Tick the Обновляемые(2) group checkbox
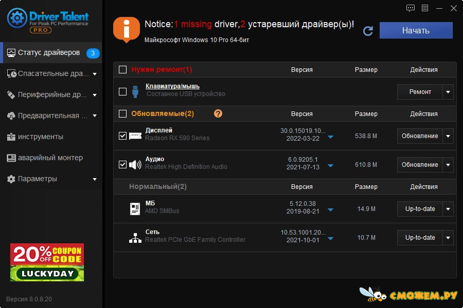 click(x=122, y=114)
